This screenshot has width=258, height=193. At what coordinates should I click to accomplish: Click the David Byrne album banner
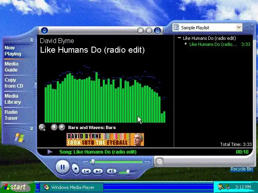[105, 140]
